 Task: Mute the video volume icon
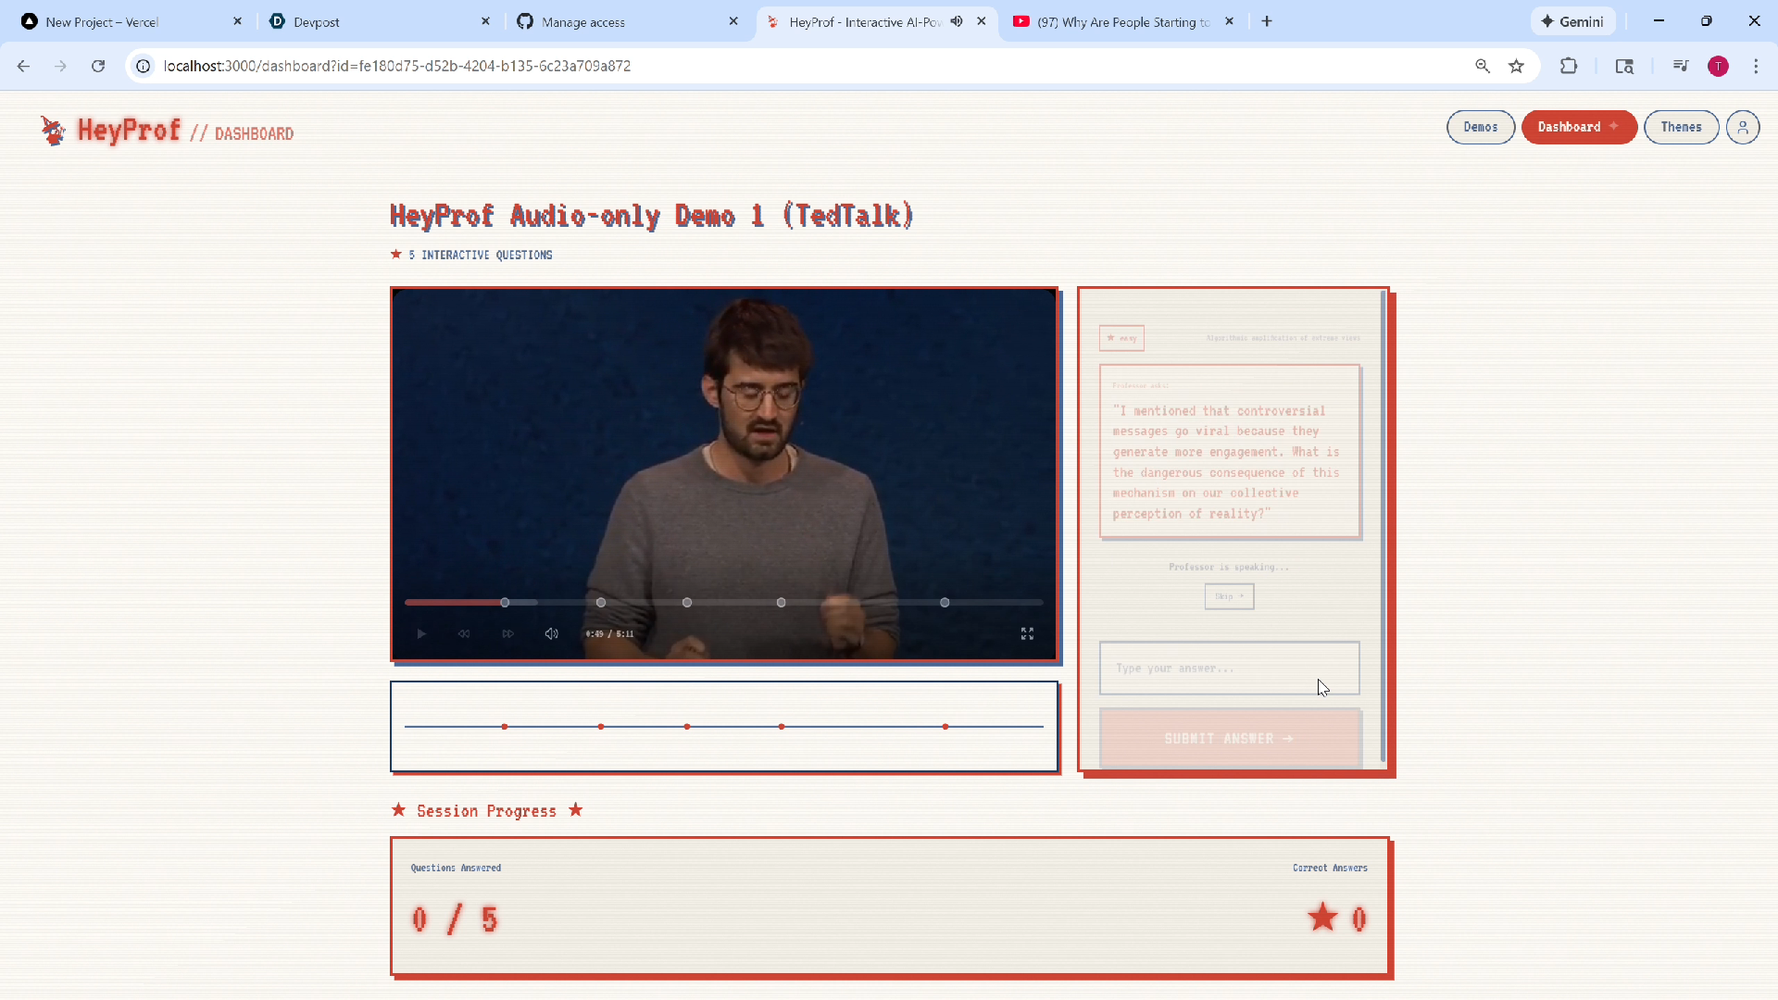tap(552, 634)
